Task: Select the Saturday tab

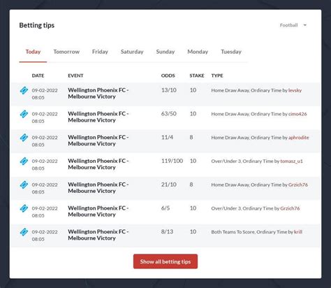Action: [x=132, y=52]
